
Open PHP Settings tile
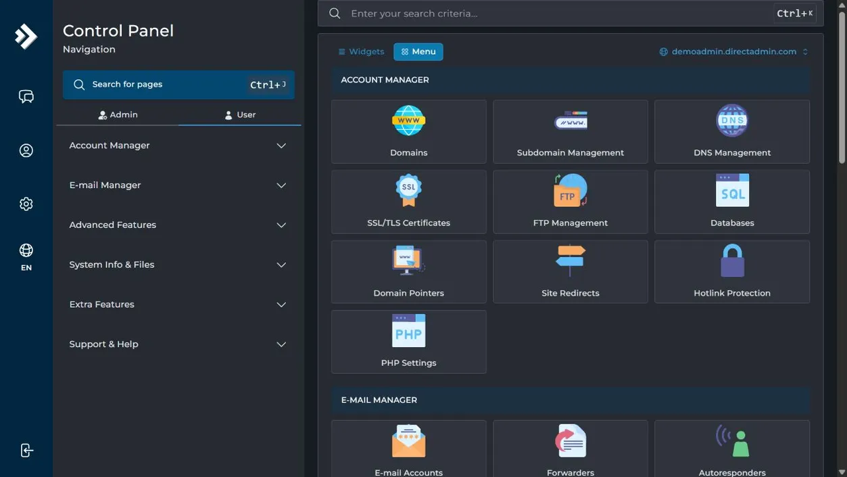[x=408, y=342]
